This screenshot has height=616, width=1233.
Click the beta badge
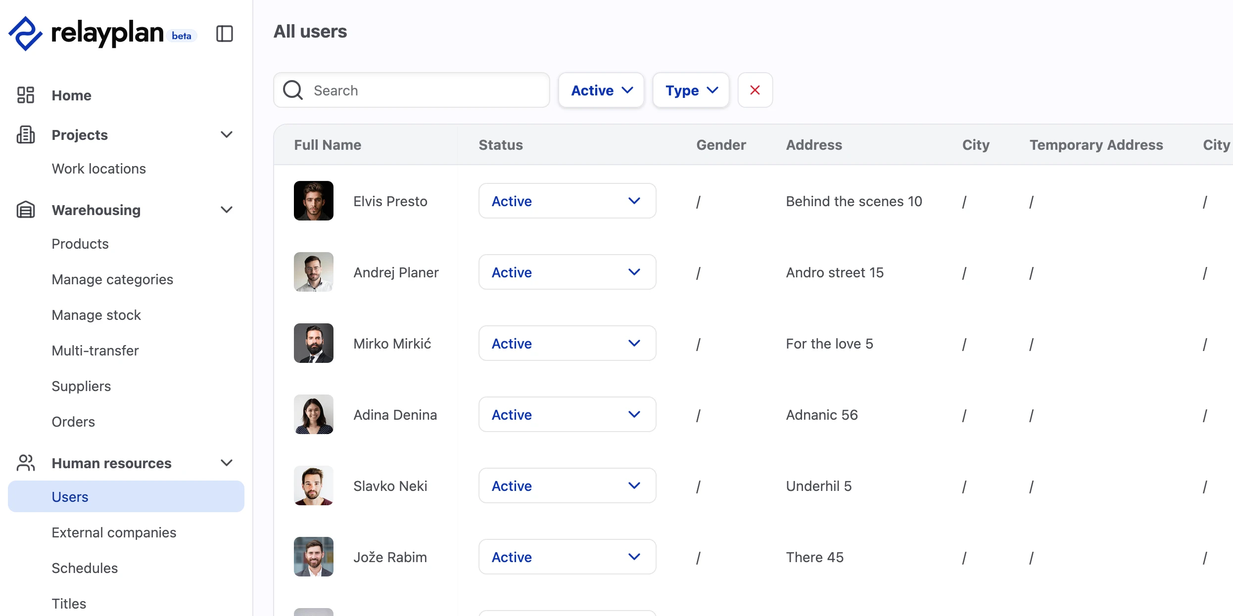click(182, 36)
